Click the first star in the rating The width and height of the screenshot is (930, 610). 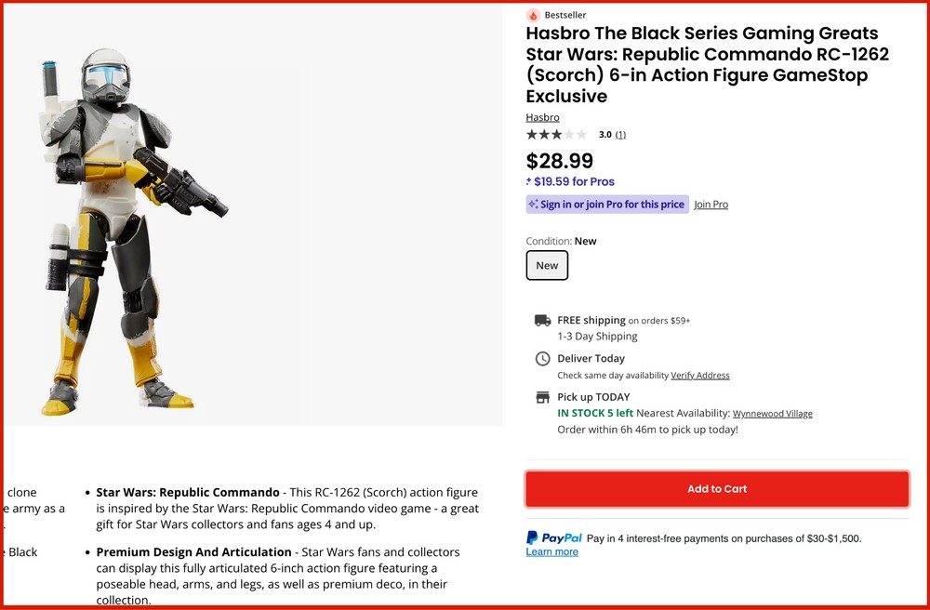pos(532,134)
